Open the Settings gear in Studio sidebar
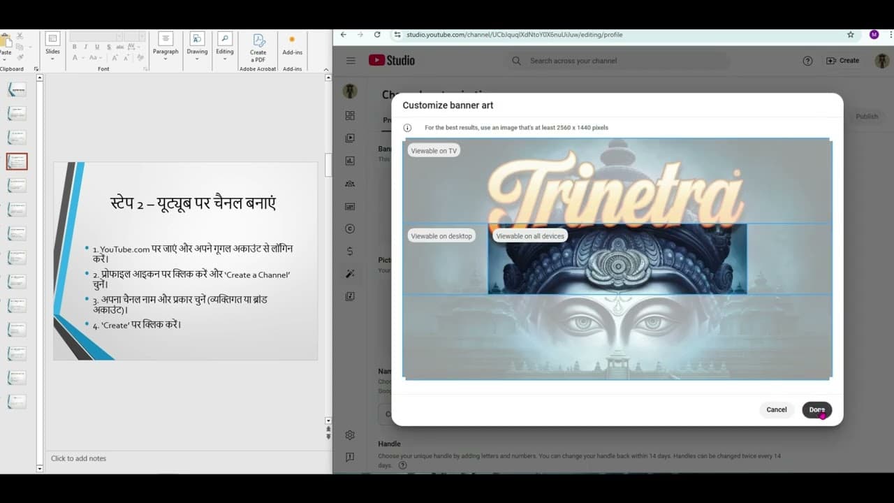The width and height of the screenshot is (894, 503). tap(350, 435)
